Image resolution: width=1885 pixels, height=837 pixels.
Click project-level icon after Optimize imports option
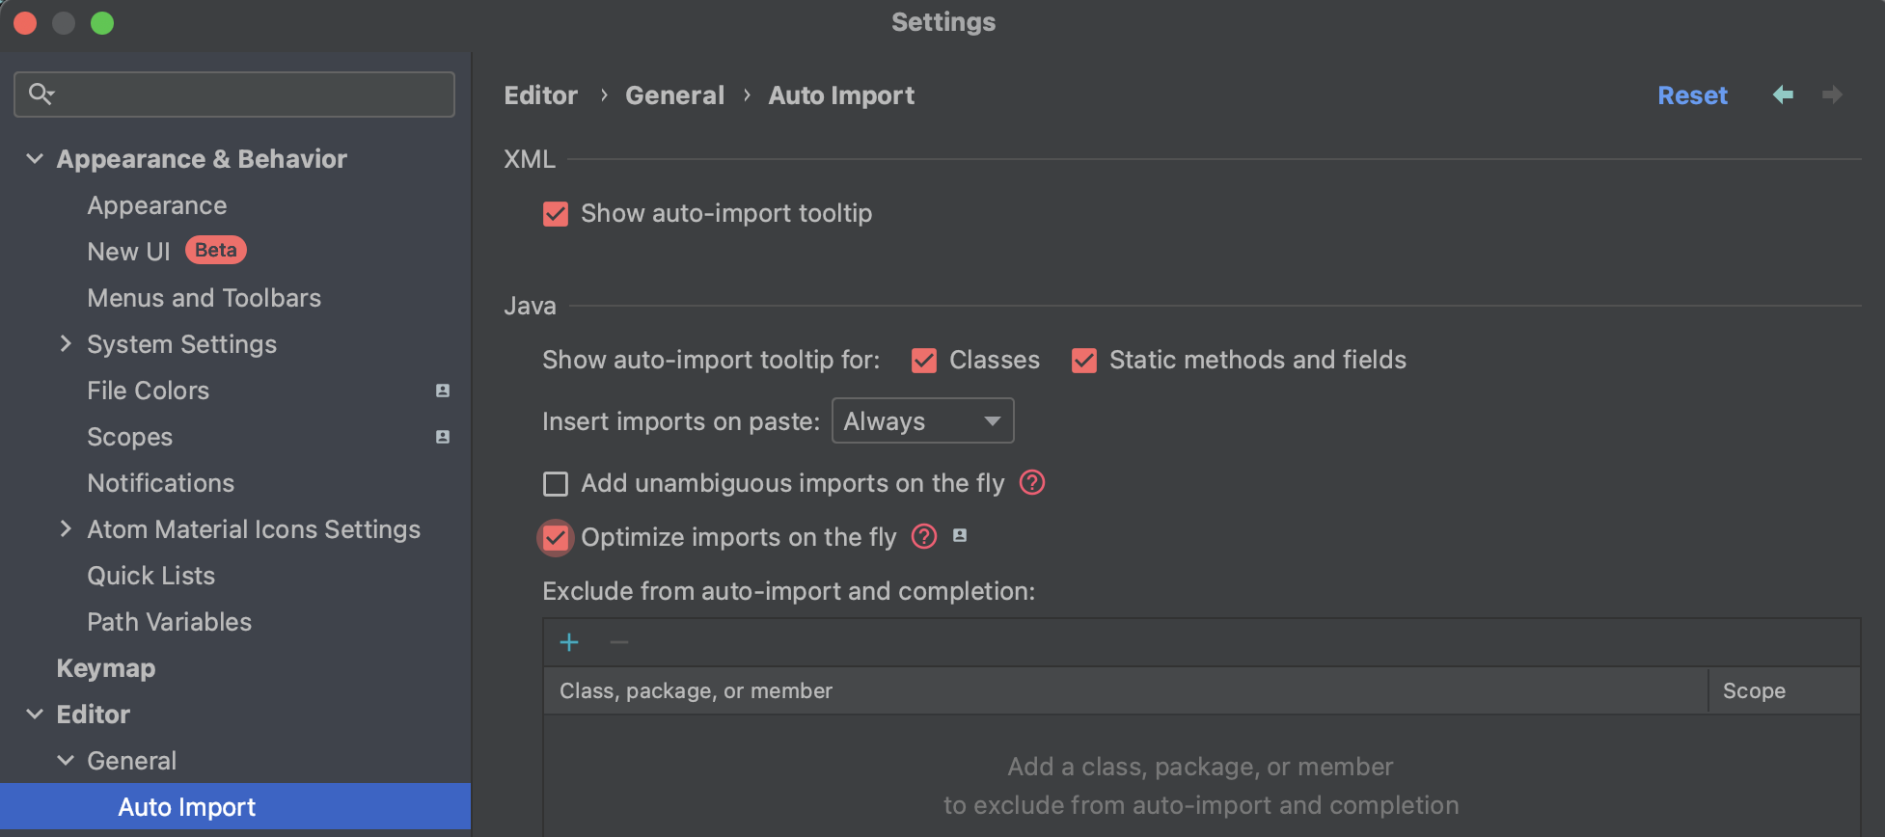(x=960, y=535)
